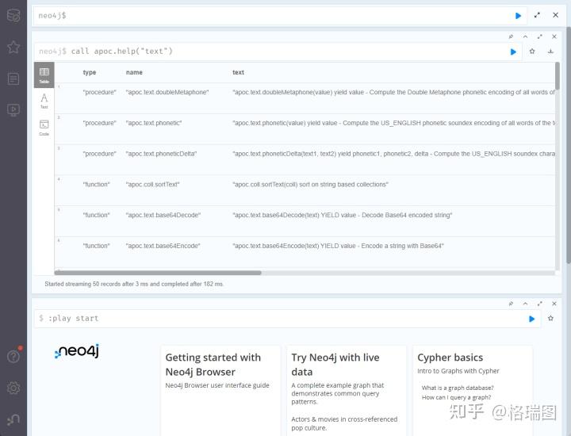571x436 pixels.
Task: Click the top neo4j$ query input field
Action: [270, 15]
